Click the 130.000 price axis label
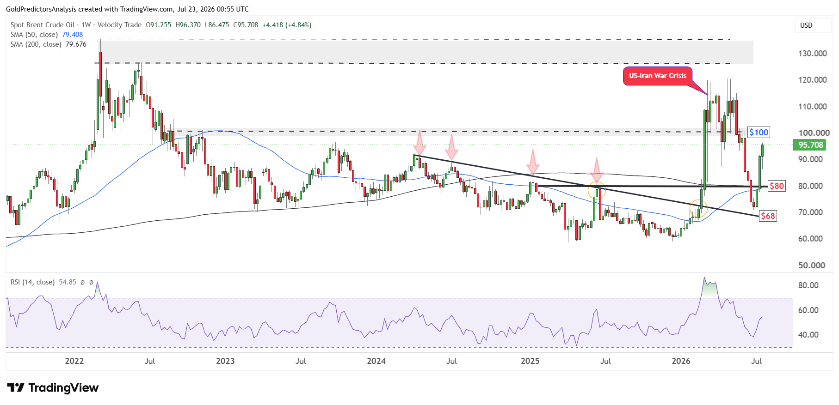This screenshot has width=839, height=405. coord(812,54)
